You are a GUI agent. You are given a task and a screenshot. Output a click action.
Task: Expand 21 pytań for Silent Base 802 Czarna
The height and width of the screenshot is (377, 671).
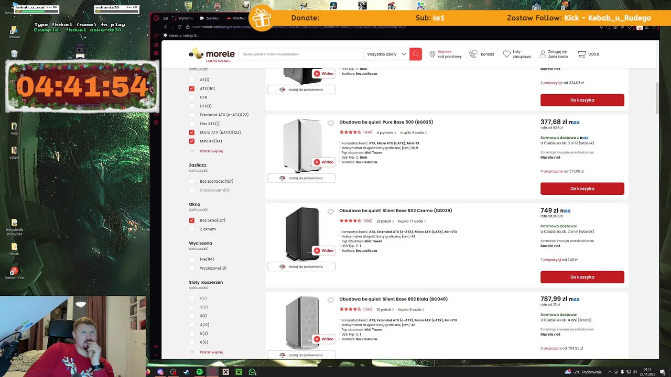click(x=385, y=221)
